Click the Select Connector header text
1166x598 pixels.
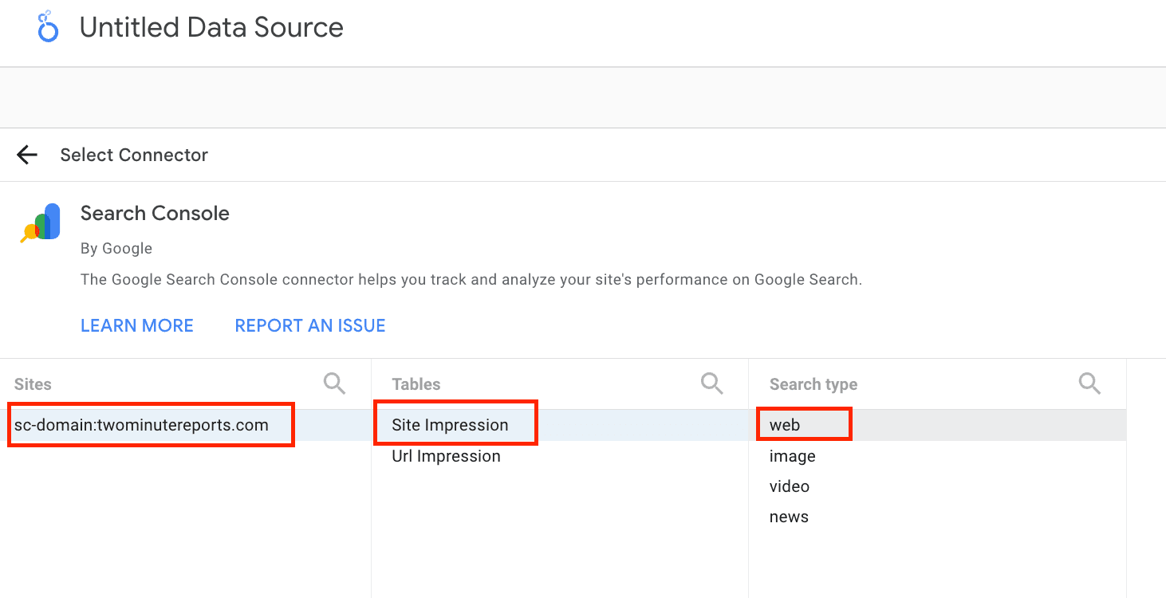point(134,155)
